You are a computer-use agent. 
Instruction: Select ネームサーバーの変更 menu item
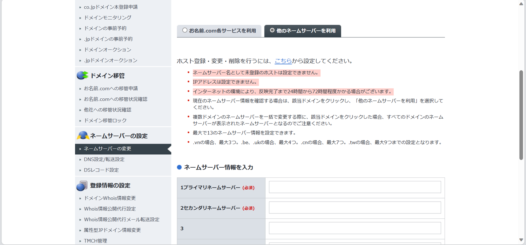pos(123,149)
